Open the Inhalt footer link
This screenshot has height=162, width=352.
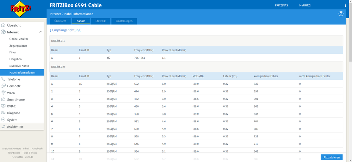point(26,148)
